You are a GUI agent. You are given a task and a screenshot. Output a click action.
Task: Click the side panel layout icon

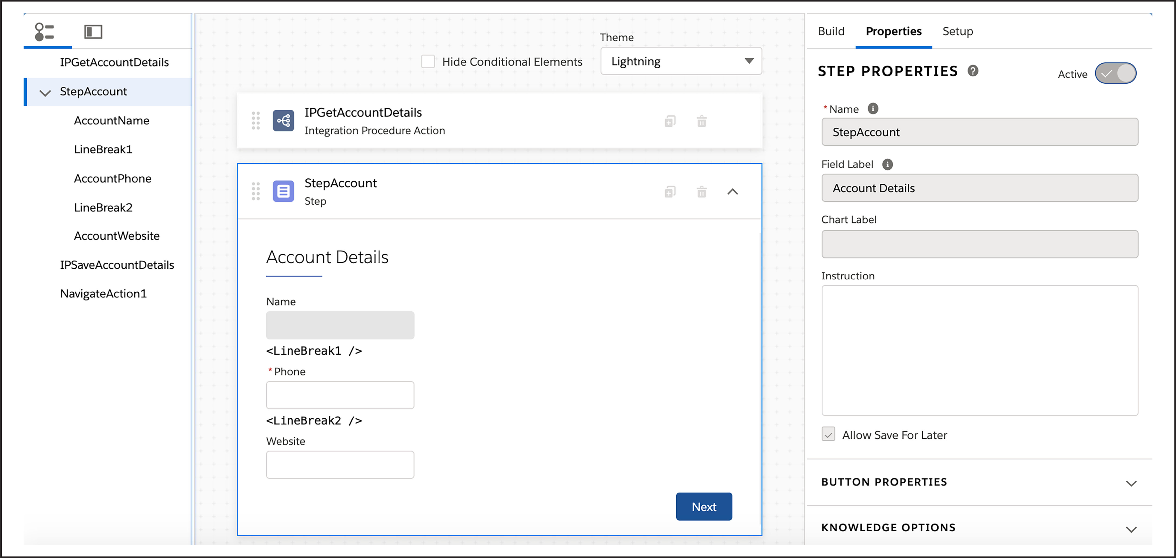tap(93, 31)
